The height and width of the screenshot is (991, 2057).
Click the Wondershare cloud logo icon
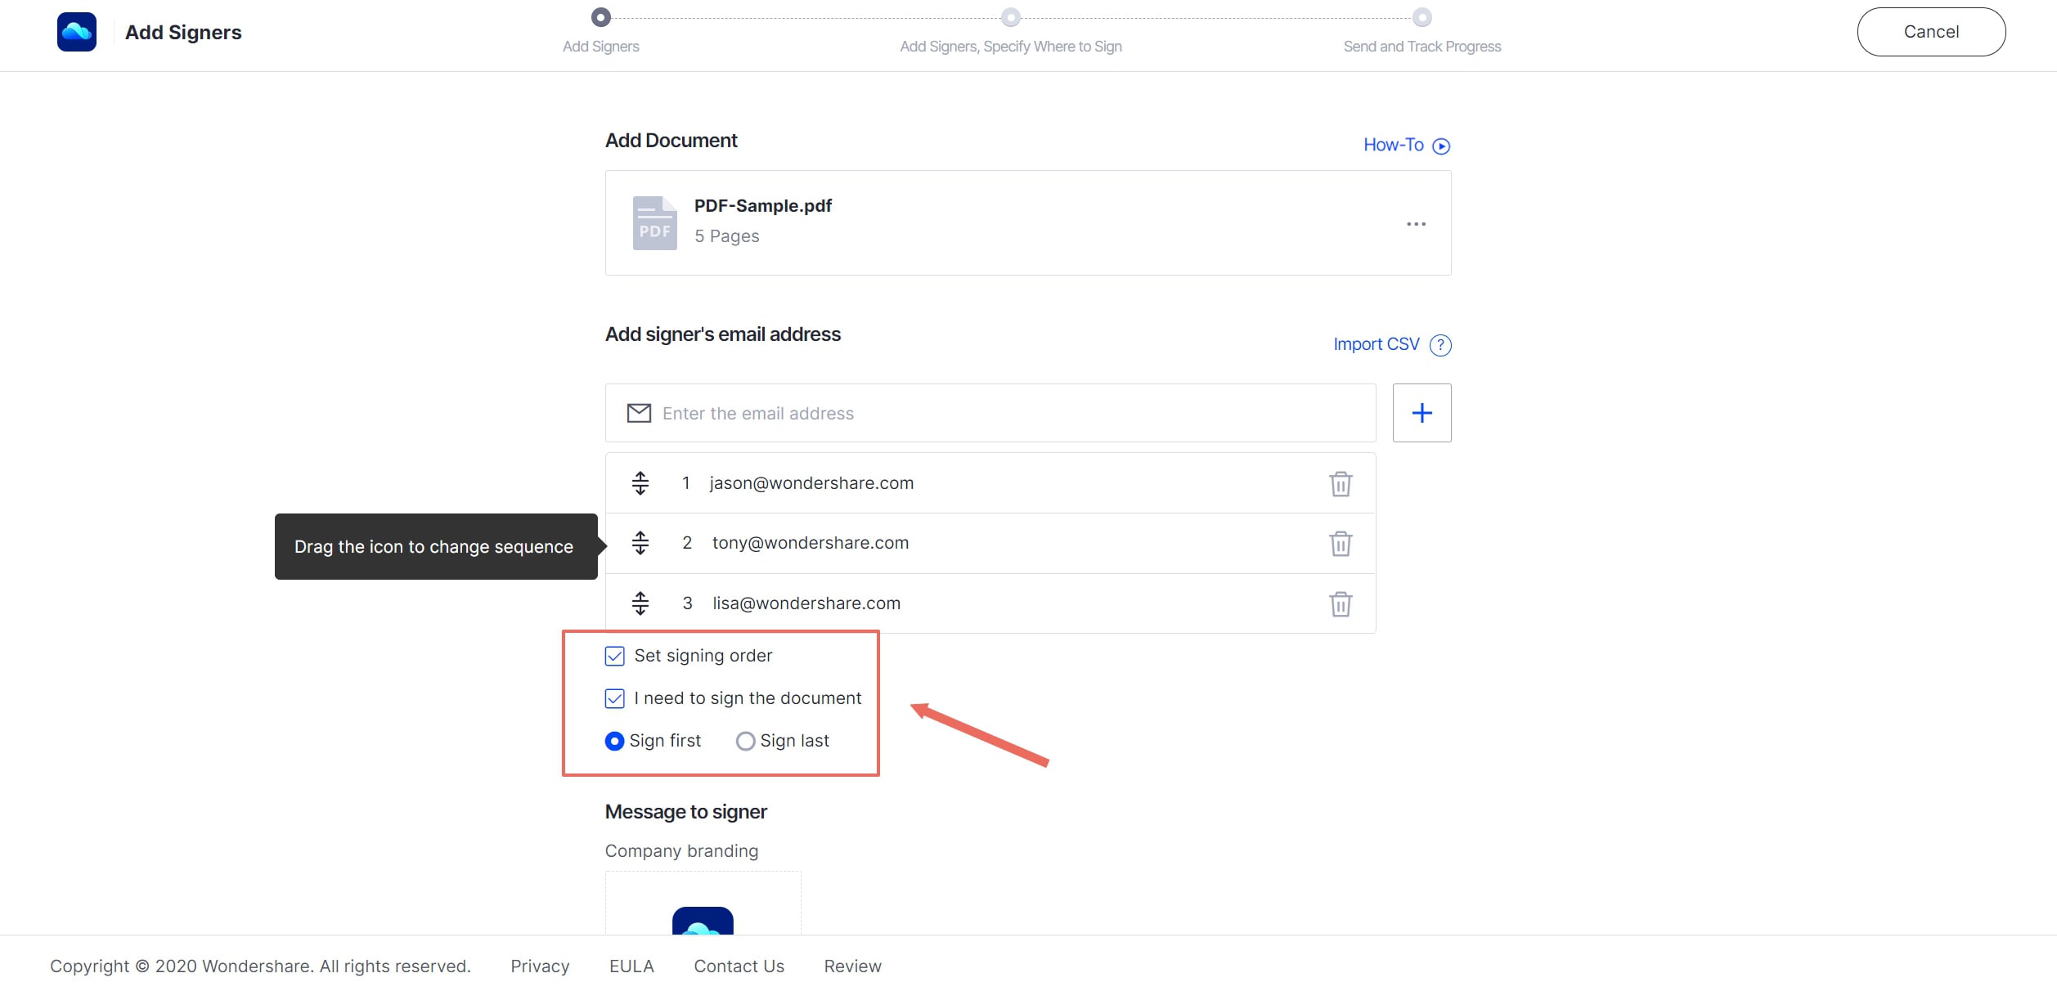(77, 32)
